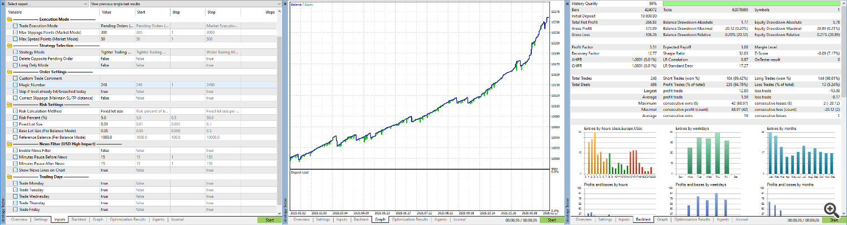This screenshot has width=847, height=225.
Task: Open Enable News Filter false value
Action: click(116, 151)
